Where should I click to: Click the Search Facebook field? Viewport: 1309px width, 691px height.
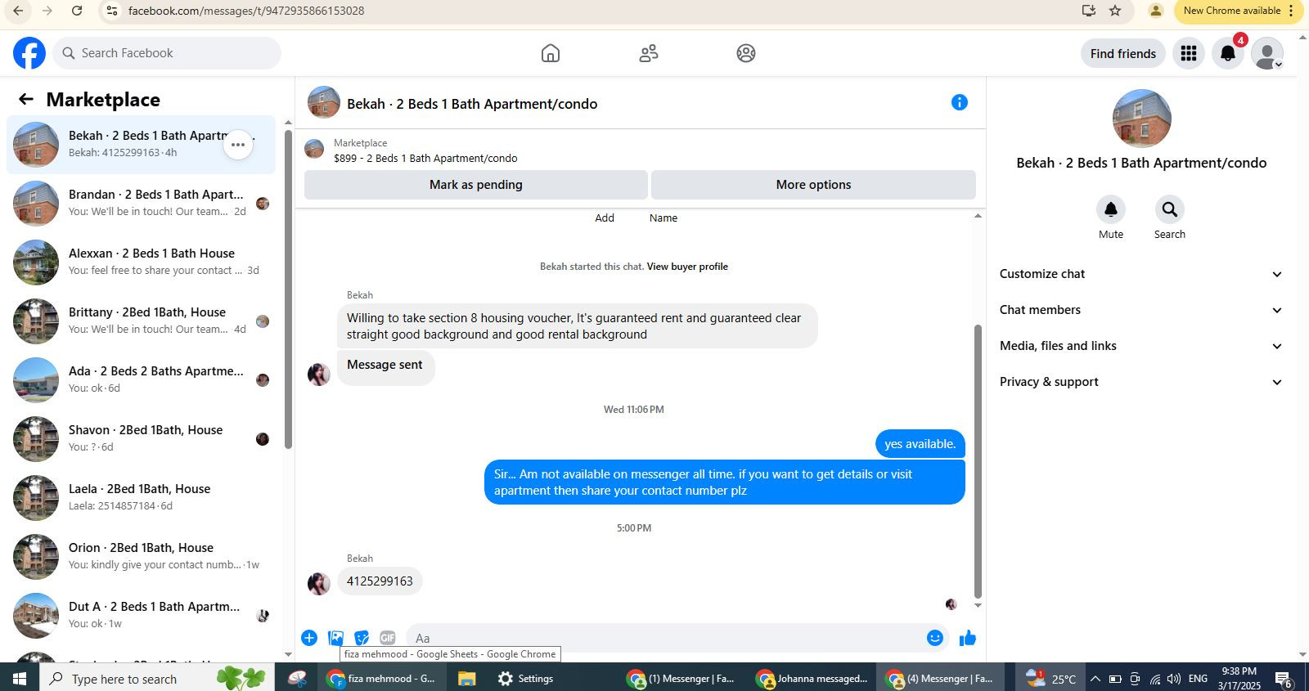(x=168, y=53)
